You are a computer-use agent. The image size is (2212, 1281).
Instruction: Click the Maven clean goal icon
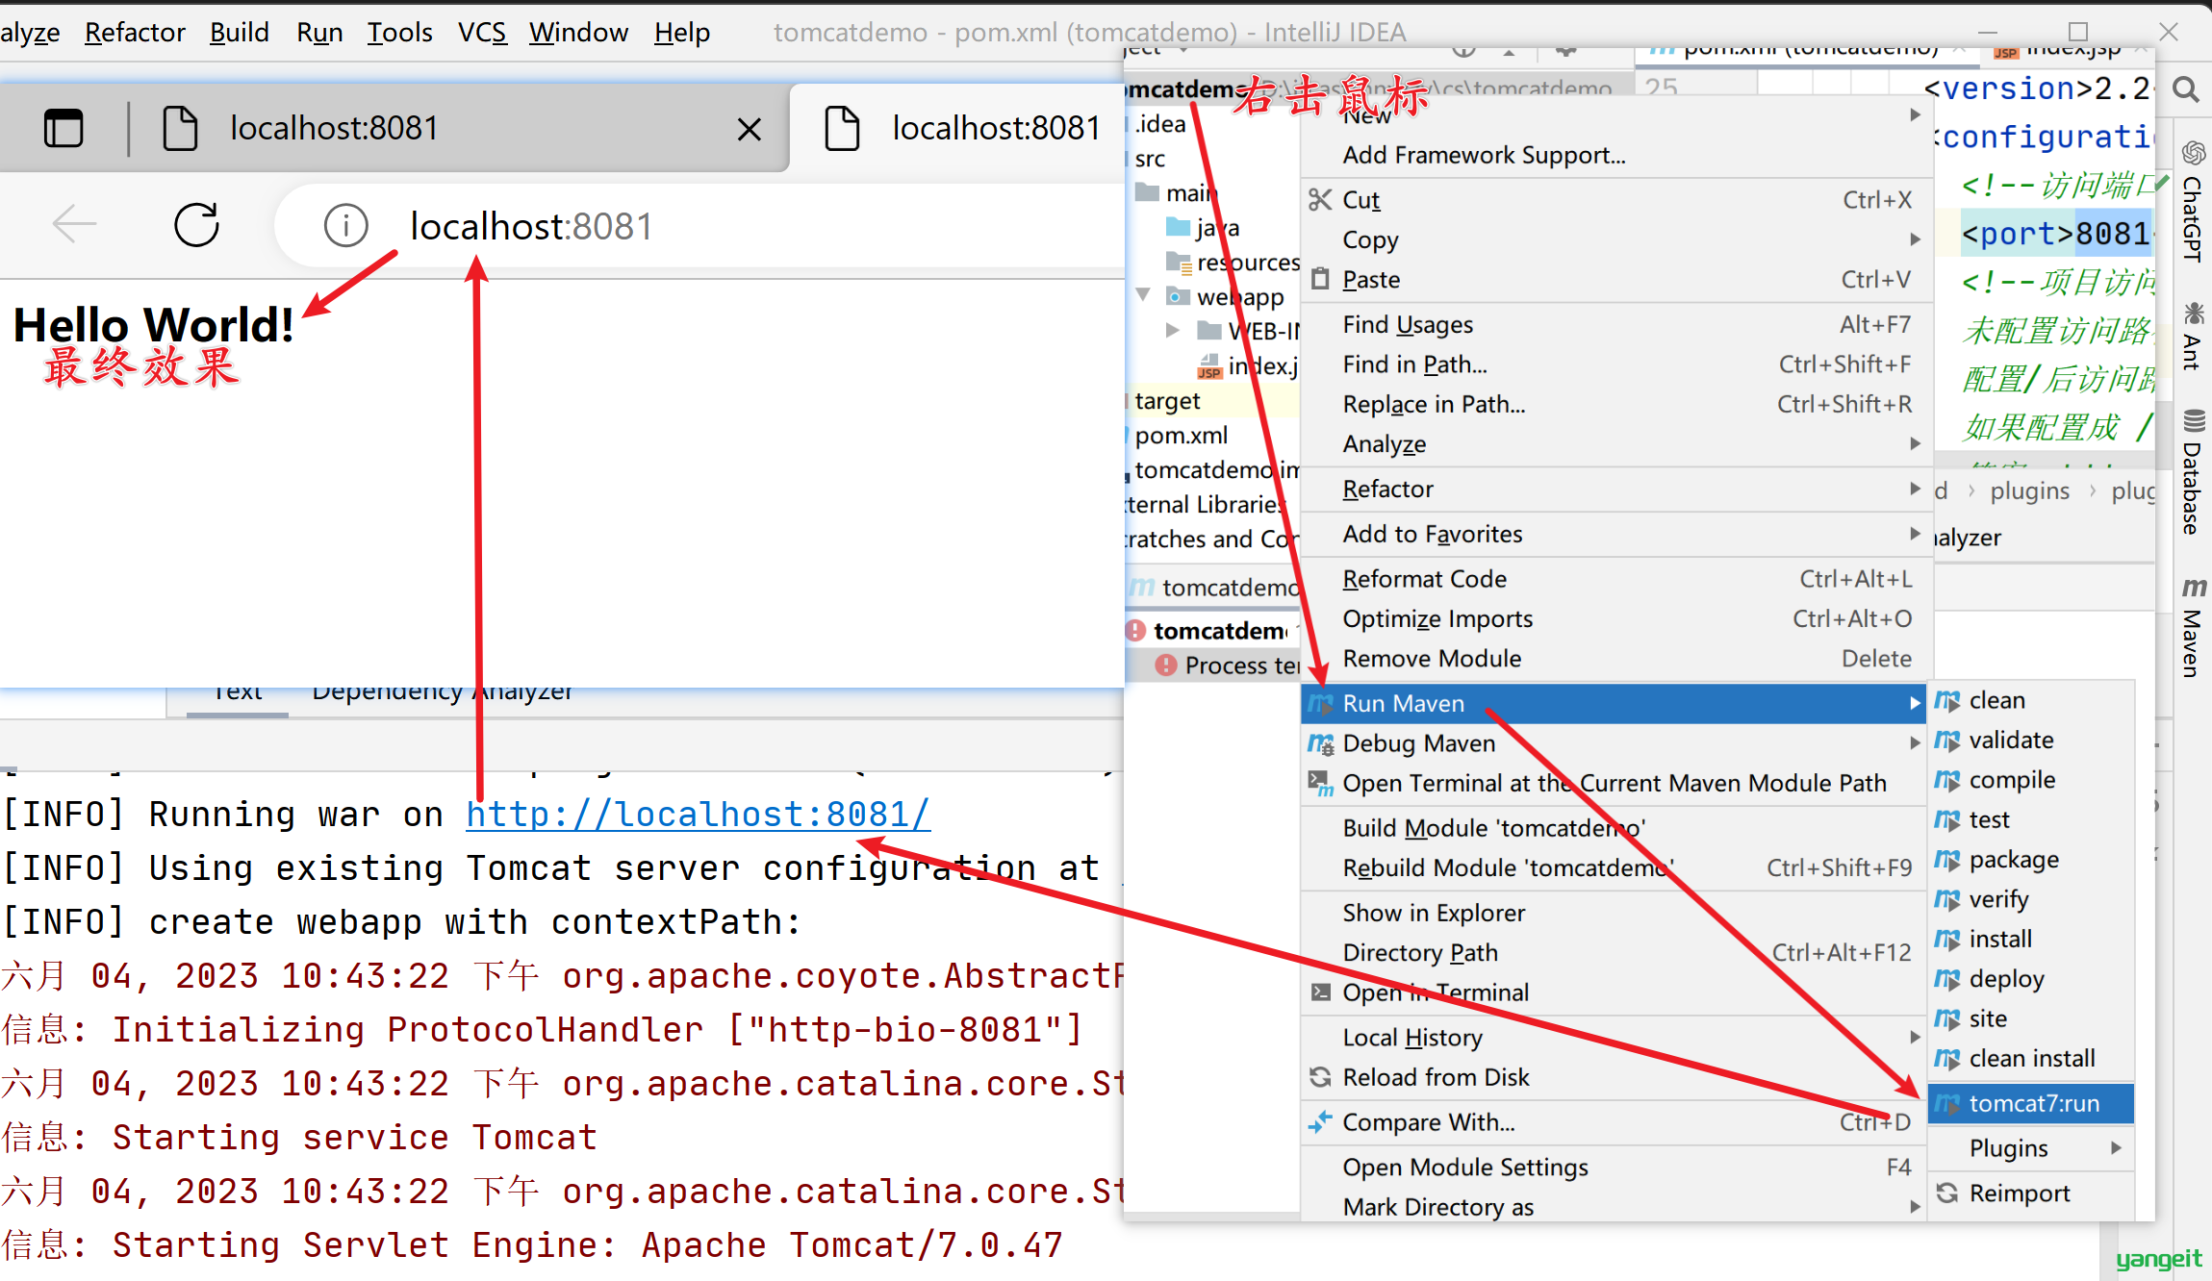click(1947, 700)
